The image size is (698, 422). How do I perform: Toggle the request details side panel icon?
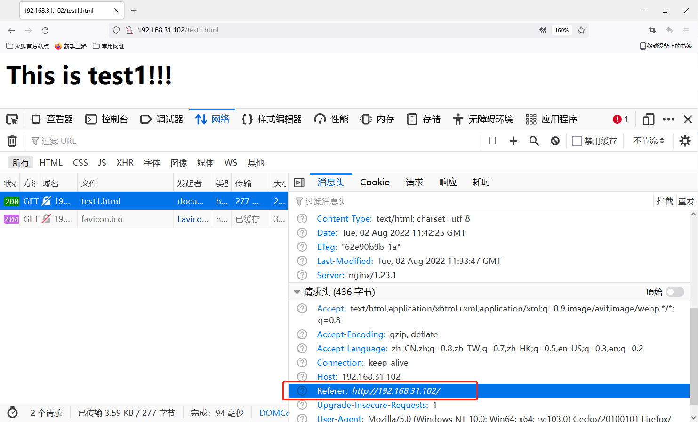tap(299, 183)
